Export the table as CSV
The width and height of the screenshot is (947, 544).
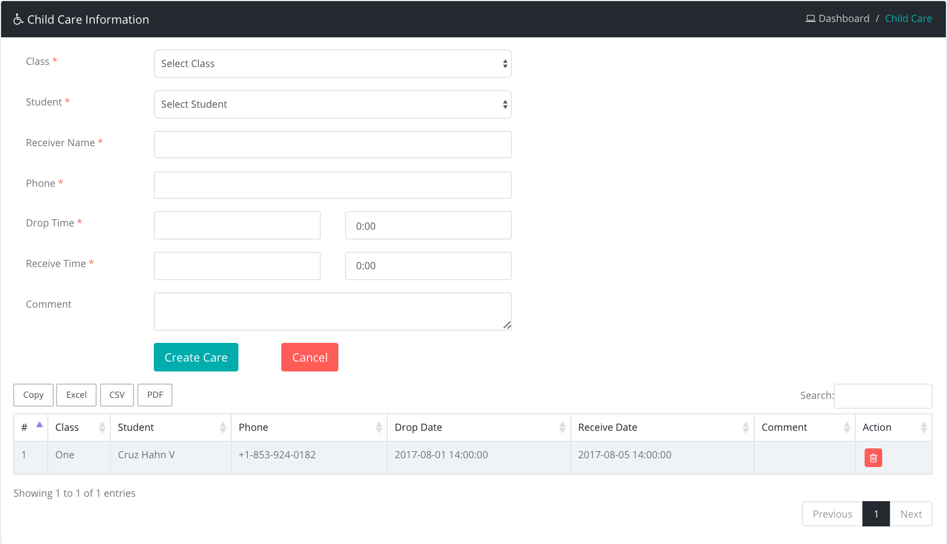click(117, 395)
